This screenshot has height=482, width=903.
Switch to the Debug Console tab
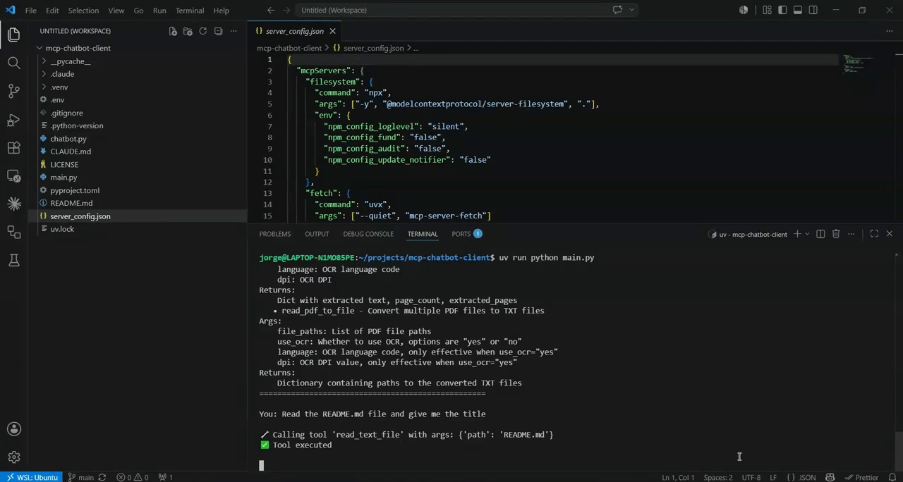368,234
